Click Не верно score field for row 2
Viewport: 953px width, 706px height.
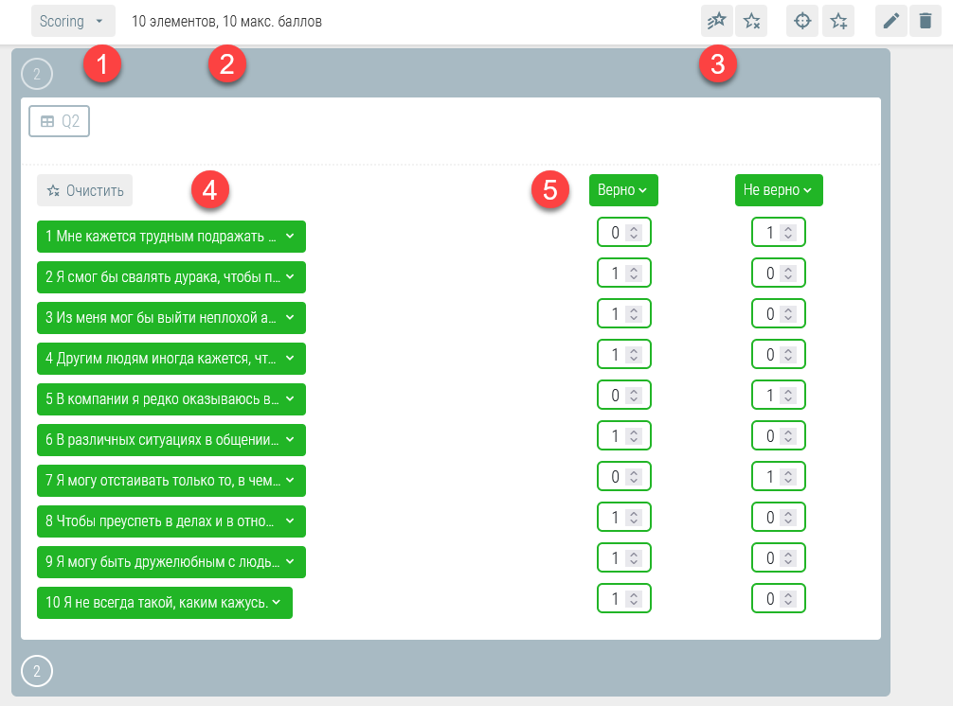click(x=779, y=273)
